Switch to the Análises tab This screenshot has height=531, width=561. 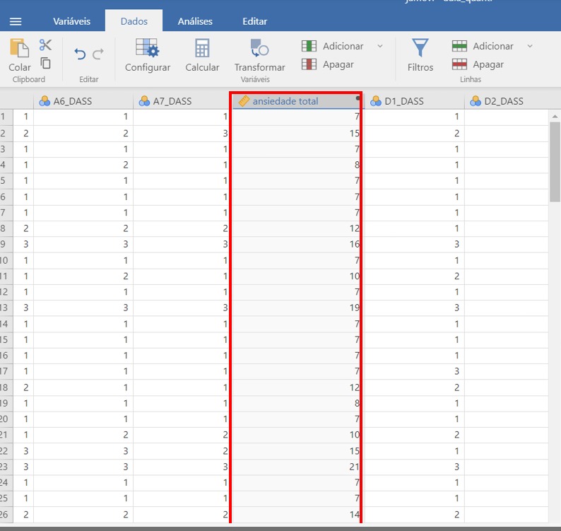coord(195,21)
